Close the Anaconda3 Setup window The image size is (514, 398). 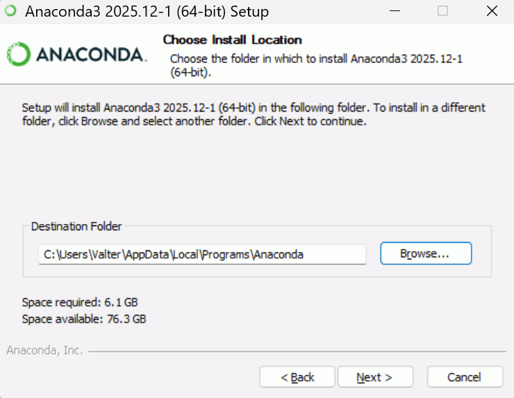tap(492, 11)
